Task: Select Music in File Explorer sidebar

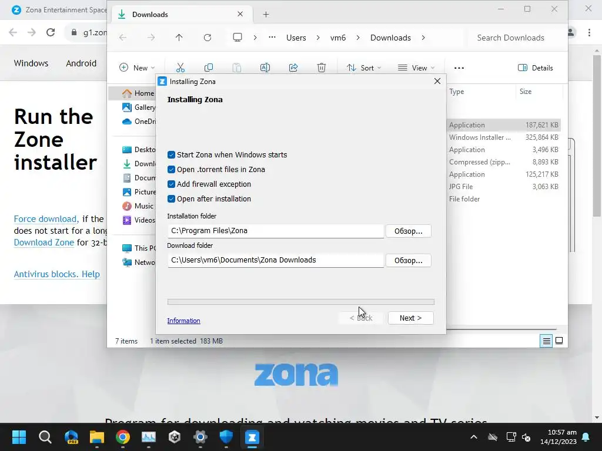Action: (x=138, y=206)
